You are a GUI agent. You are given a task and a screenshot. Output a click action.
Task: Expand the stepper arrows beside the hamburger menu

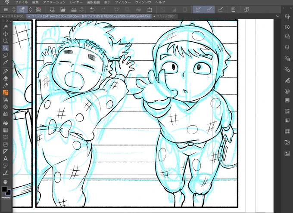point(14,9)
